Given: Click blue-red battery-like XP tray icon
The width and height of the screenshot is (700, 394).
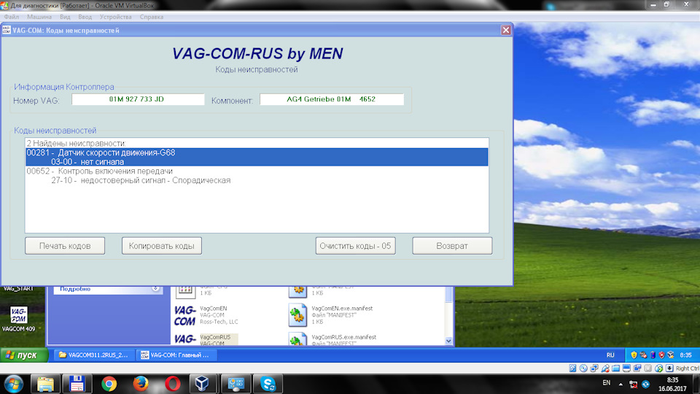Looking at the screenshot, I should pyautogui.click(x=653, y=355).
